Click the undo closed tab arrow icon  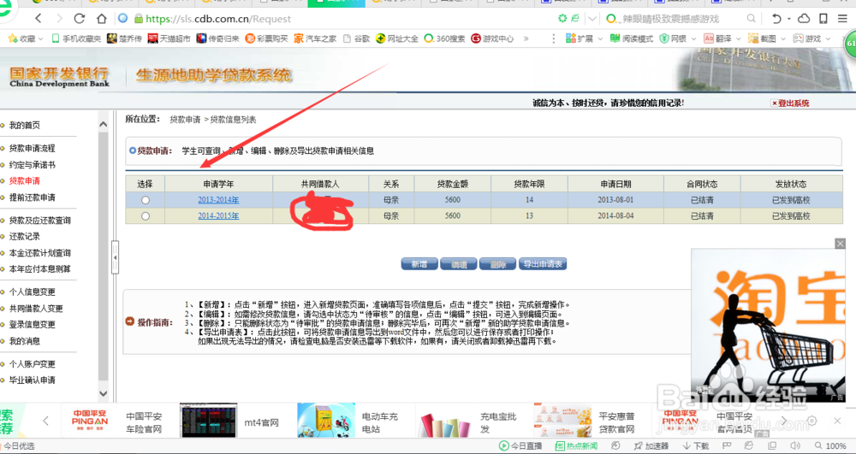click(776, 19)
